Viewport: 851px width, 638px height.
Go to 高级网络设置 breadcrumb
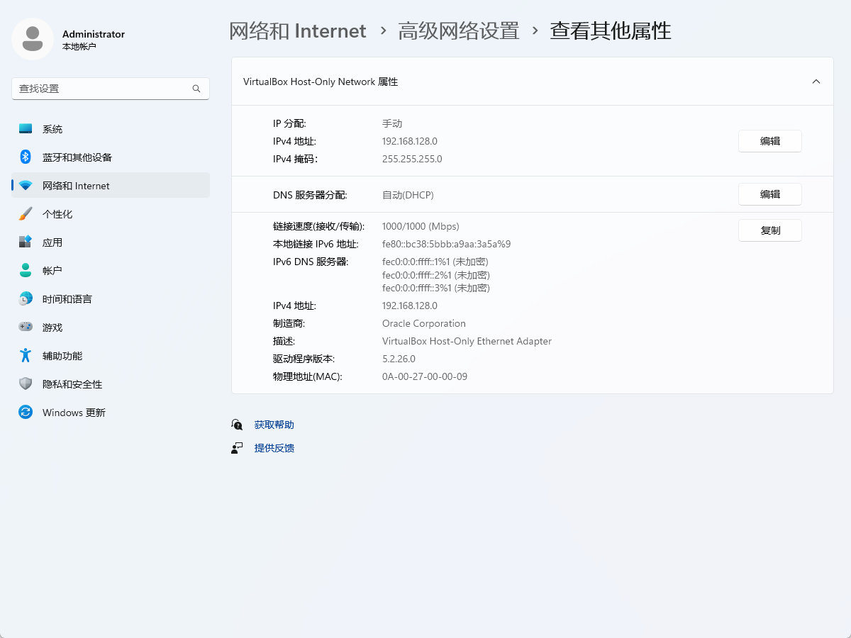[459, 31]
